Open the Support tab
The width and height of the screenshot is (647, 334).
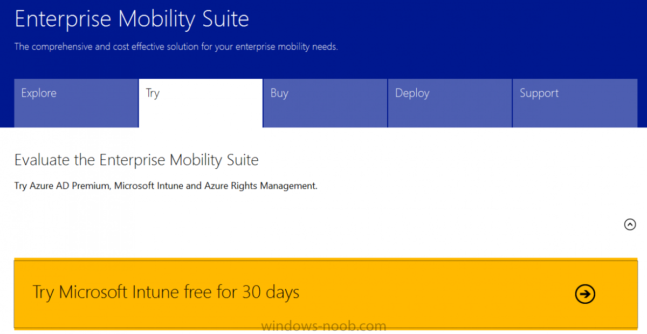575,103
